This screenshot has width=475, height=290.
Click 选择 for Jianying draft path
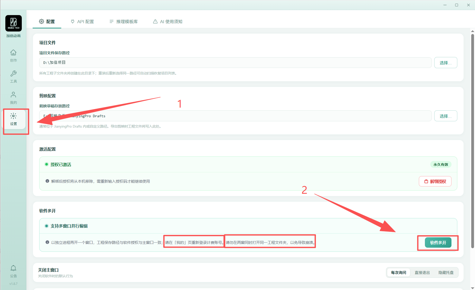click(x=445, y=116)
